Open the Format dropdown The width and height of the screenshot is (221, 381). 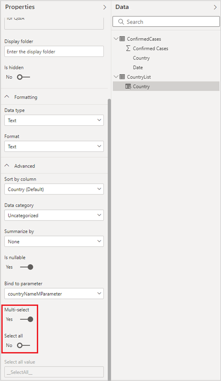54,147
